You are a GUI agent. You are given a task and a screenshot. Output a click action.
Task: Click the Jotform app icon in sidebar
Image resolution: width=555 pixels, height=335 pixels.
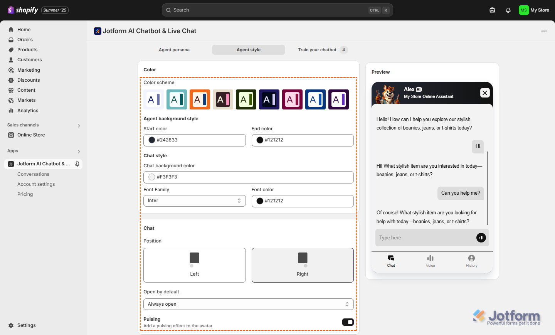pos(11,164)
